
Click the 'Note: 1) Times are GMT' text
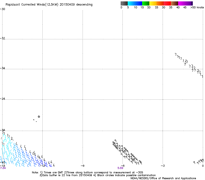48,173
